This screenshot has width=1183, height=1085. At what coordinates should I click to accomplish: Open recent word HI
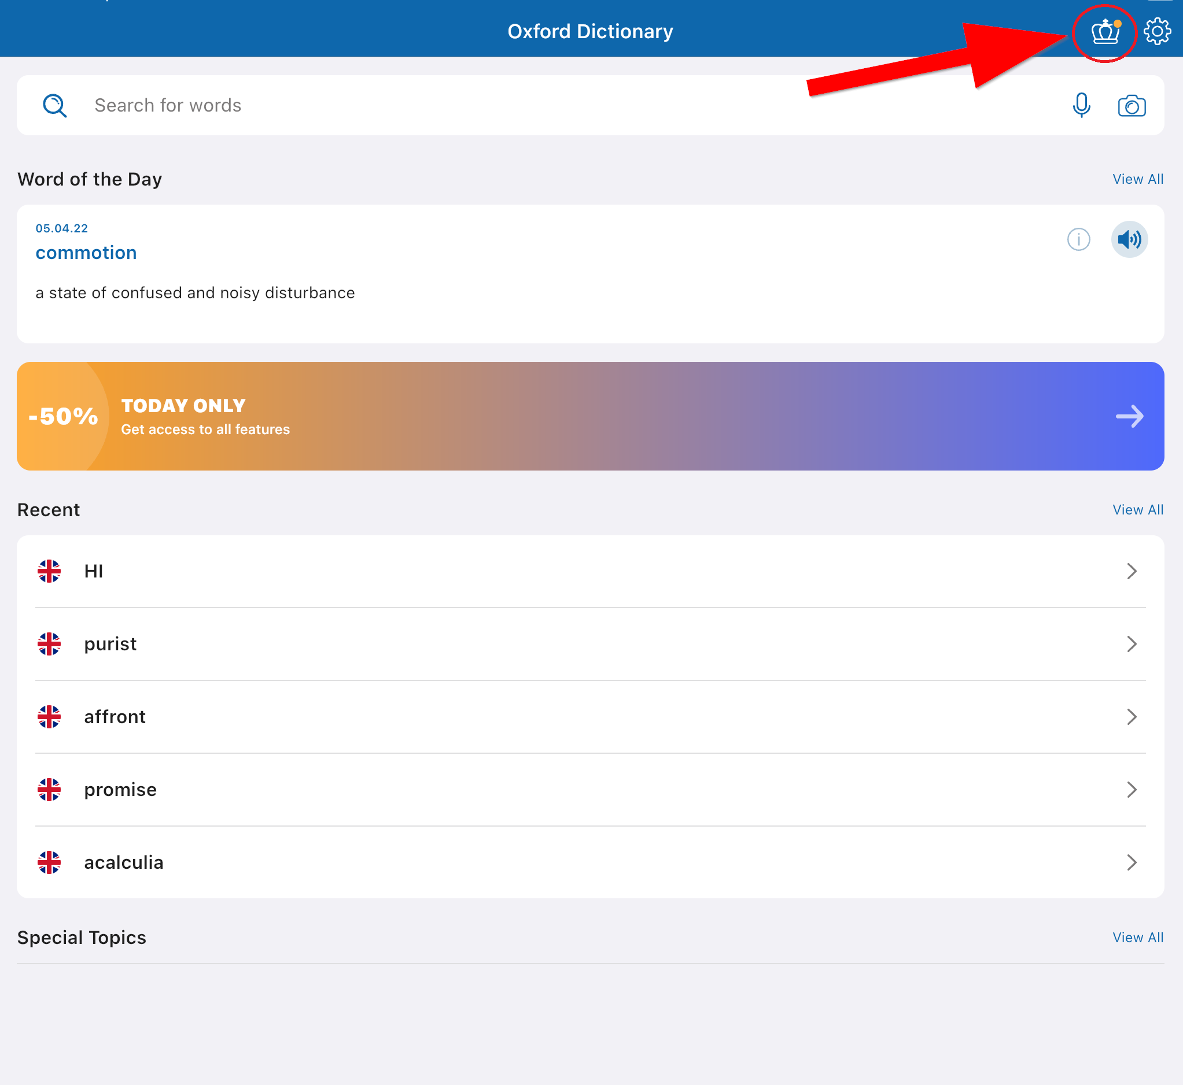point(590,571)
